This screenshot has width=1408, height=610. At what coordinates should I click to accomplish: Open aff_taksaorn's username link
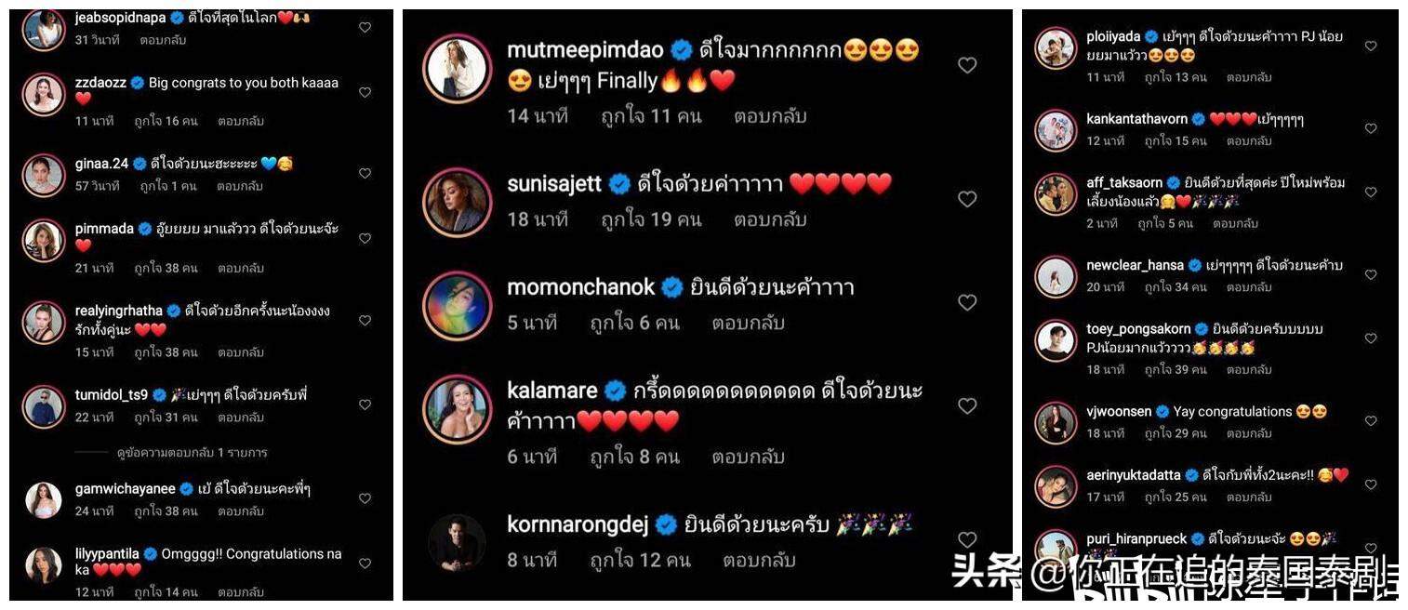click(1124, 183)
